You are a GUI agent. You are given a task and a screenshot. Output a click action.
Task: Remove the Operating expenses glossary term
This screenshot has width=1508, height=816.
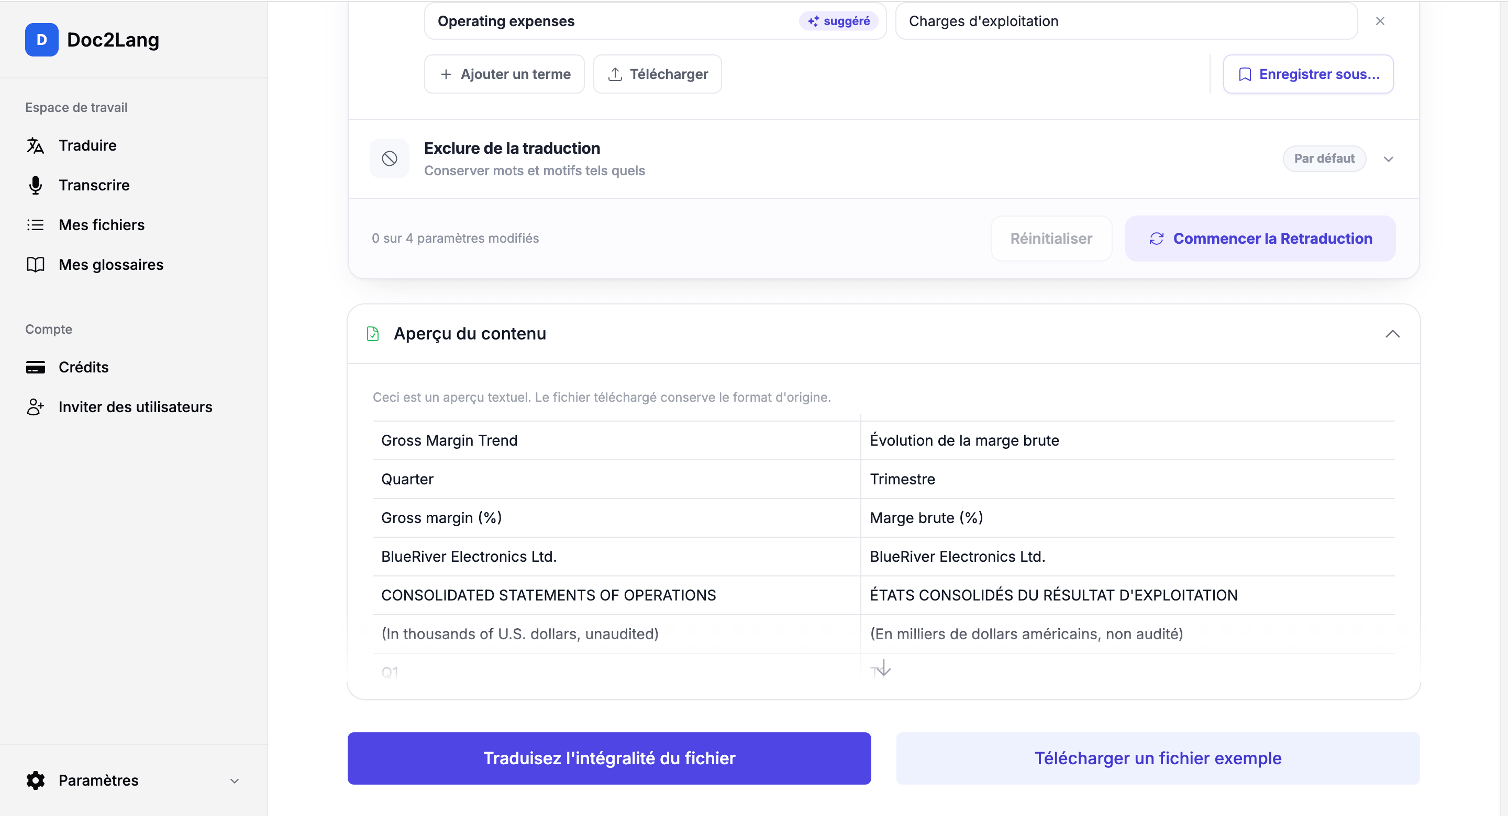(1380, 21)
